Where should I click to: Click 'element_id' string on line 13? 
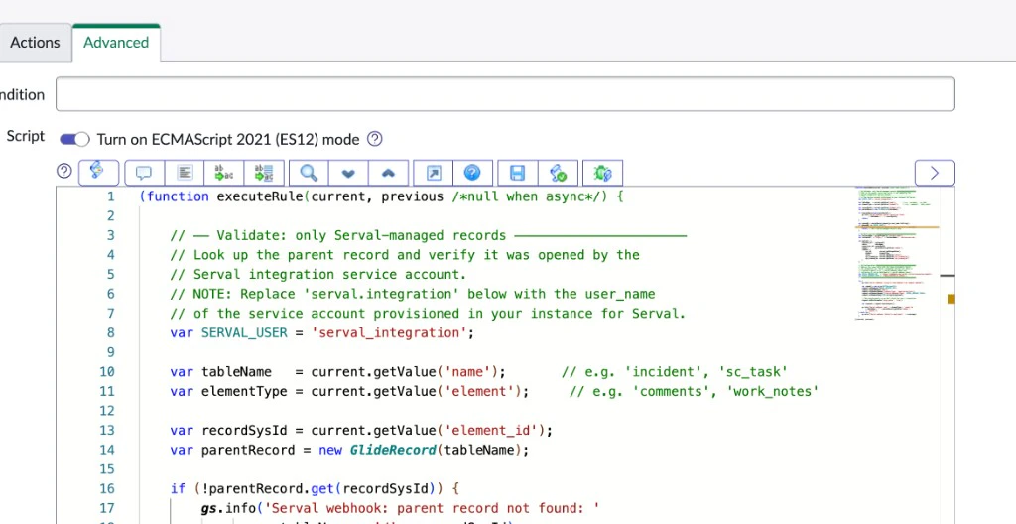tap(490, 430)
